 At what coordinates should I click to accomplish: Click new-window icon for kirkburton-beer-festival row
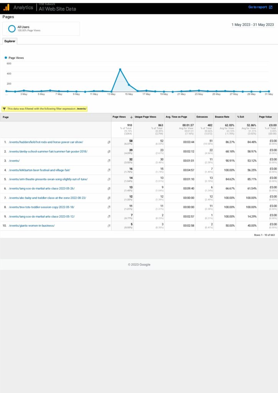pyautogui.click(x=109, y=170)
